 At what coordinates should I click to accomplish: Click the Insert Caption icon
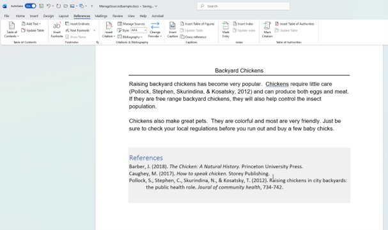point(173,26)
